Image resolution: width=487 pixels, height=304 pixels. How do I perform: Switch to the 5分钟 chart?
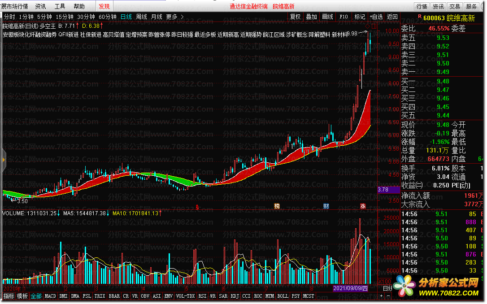44,17
